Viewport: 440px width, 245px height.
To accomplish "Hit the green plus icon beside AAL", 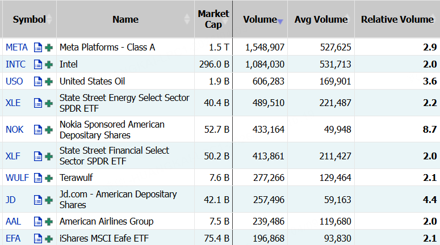I will coord(49,221).
